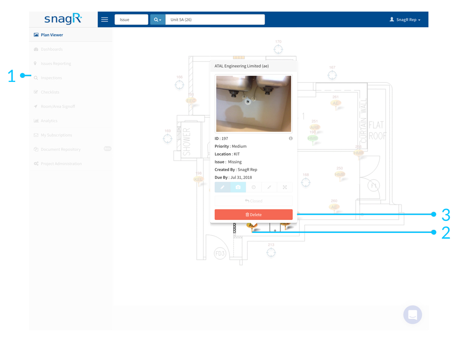
Task: Open Analytics in sidebar
Action: pyautogui.click(x=71, y=121)
